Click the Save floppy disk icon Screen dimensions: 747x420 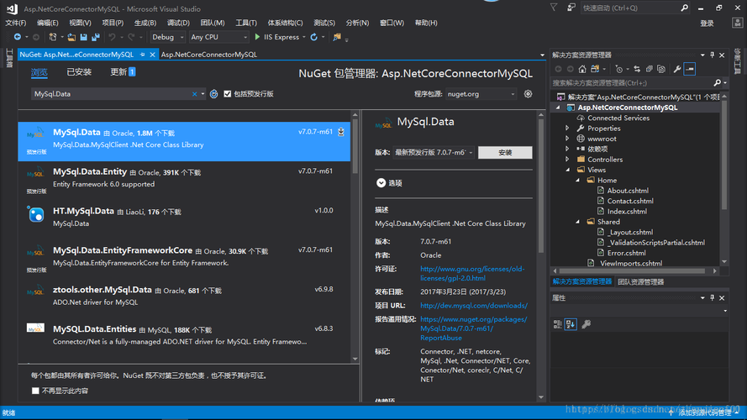[x=84, y=37]
